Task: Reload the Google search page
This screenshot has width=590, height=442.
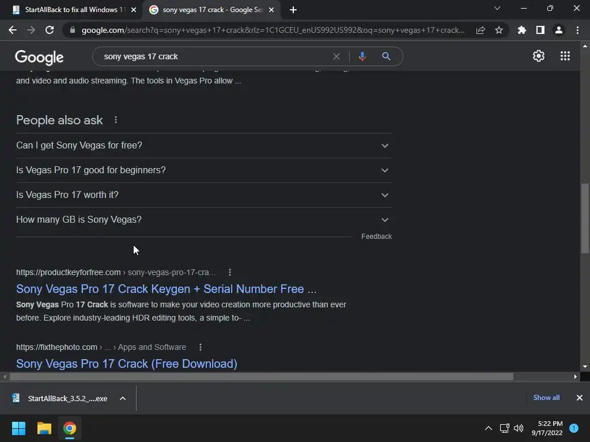Action: tap(50, 30)
